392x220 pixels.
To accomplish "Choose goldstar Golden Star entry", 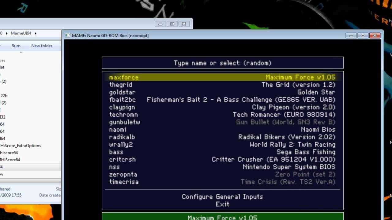I will 222,92.
